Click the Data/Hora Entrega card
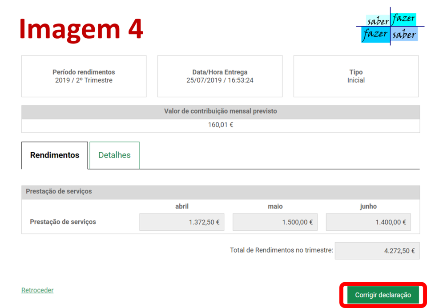The image size is (427, 308). pos(220,76)
